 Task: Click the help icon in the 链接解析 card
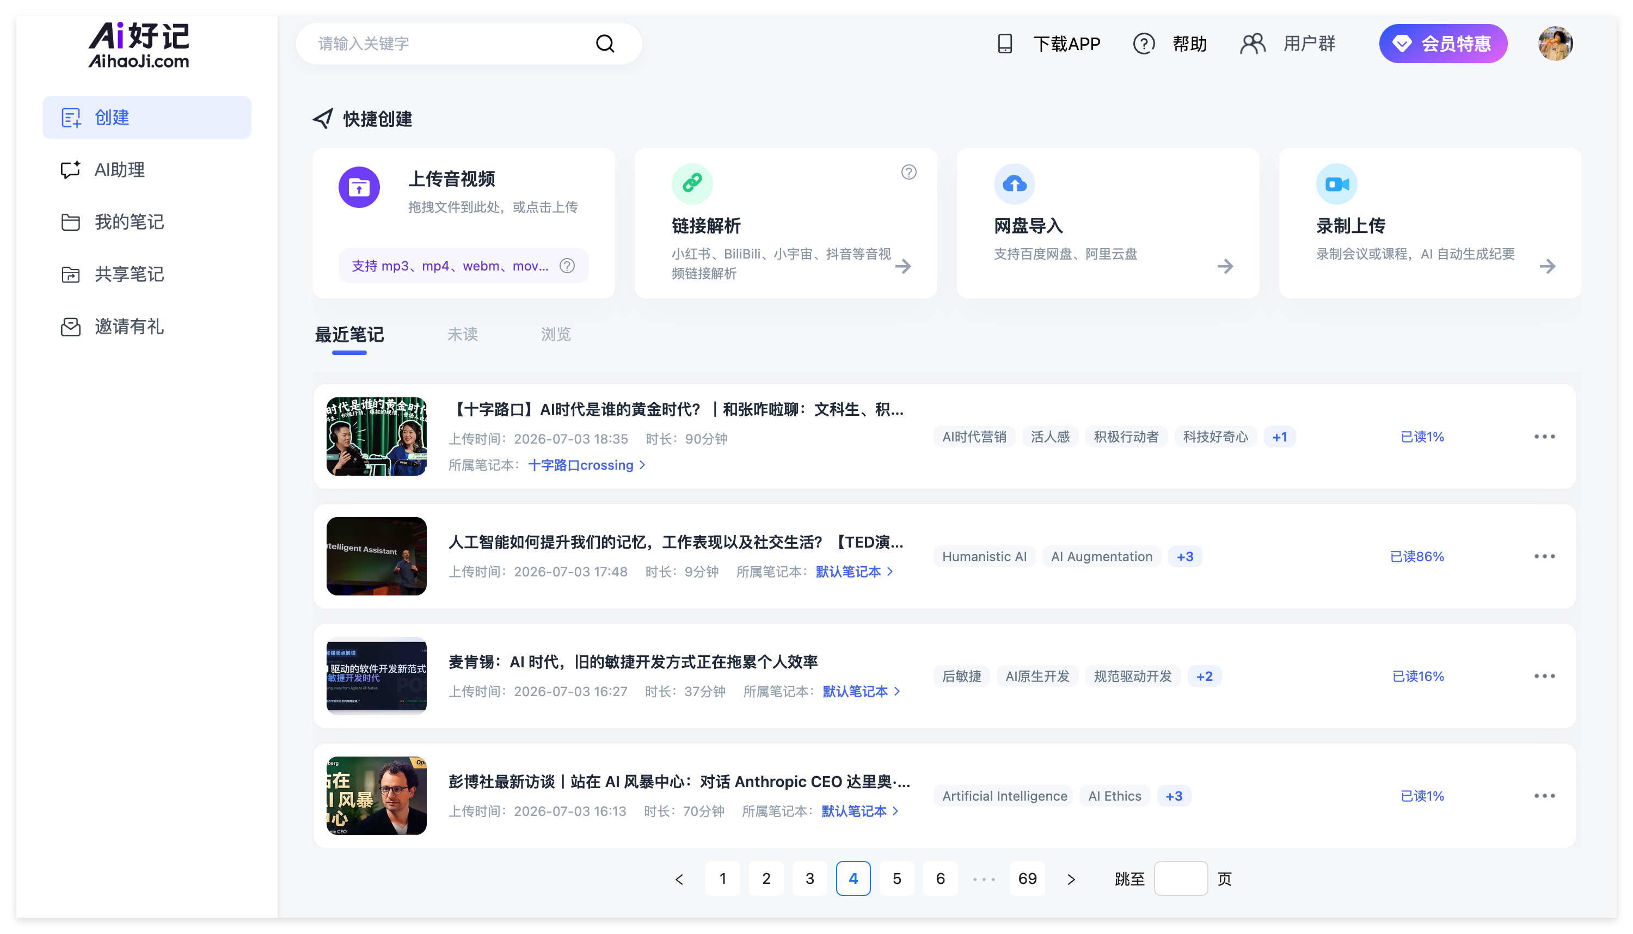pos(908,172)
